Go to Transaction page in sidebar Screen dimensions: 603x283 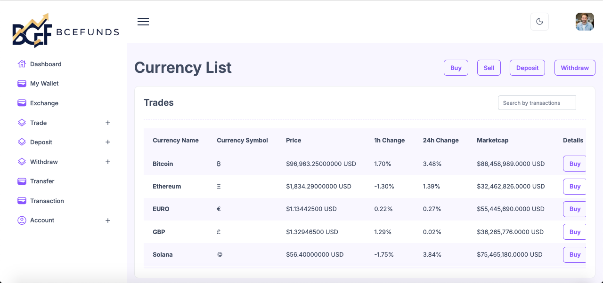point(47,201)
